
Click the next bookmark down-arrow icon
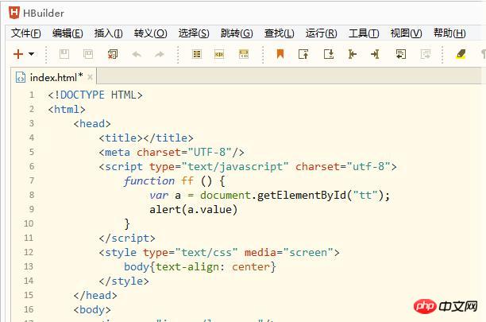pyautogui.click(x=329, y=54)
